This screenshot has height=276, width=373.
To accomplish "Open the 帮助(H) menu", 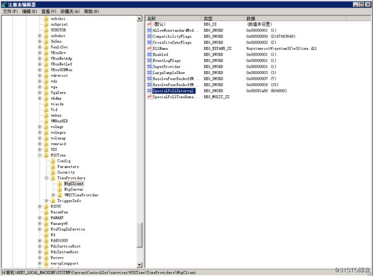I will (x=91, y=11).
